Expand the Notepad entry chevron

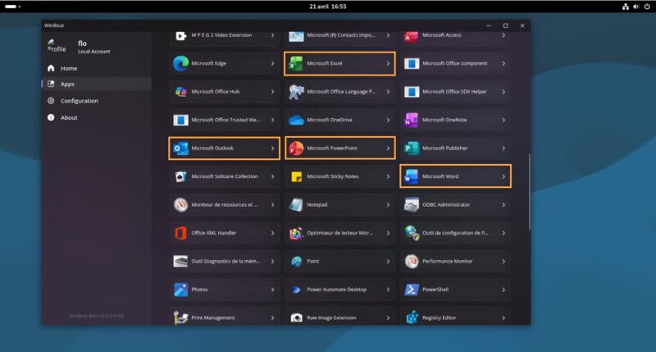click(x=388, y=204)
